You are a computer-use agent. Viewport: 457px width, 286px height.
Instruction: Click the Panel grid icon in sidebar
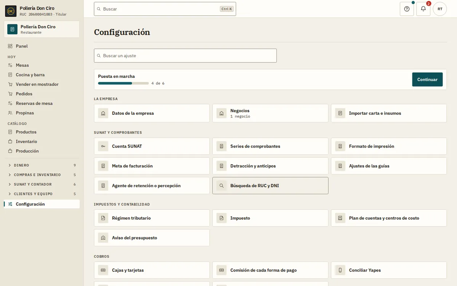tap(10, 46)
